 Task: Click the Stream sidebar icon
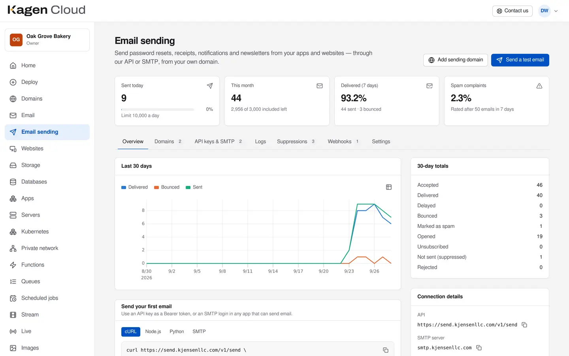(x=13, y=315)
